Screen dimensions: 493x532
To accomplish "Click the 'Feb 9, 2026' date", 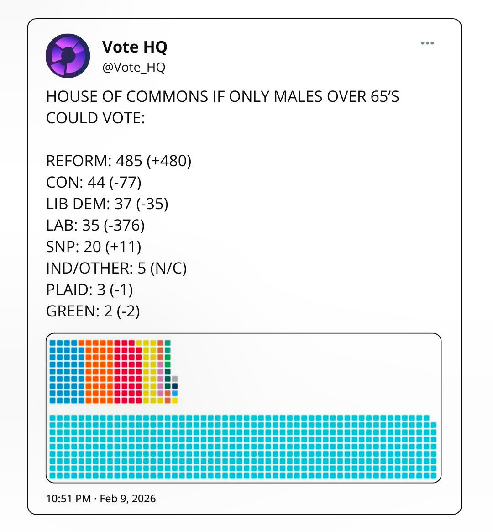I will pos(128,499).
